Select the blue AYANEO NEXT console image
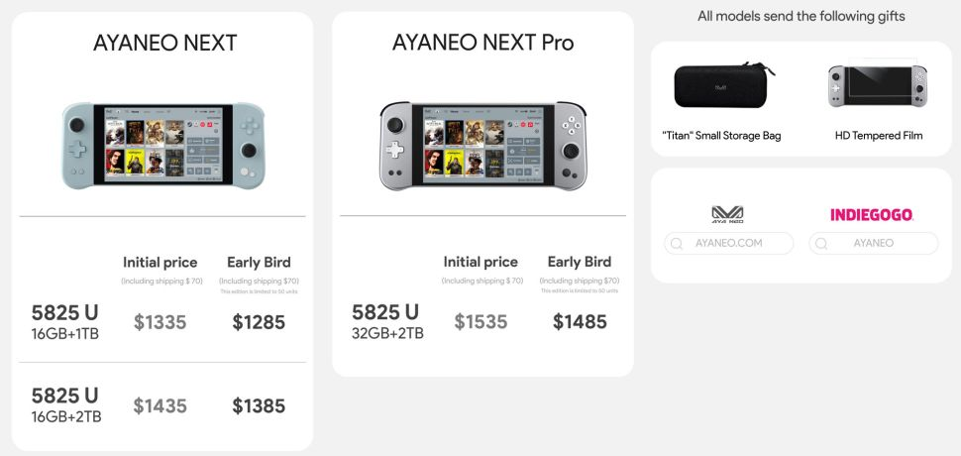 [x=162, y=146]
